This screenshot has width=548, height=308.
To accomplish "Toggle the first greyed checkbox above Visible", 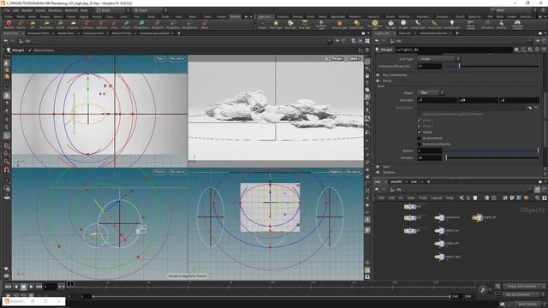I will [419, 120].
